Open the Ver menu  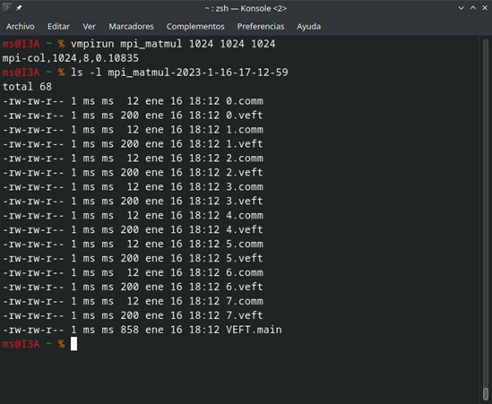(x=89, y=27)
